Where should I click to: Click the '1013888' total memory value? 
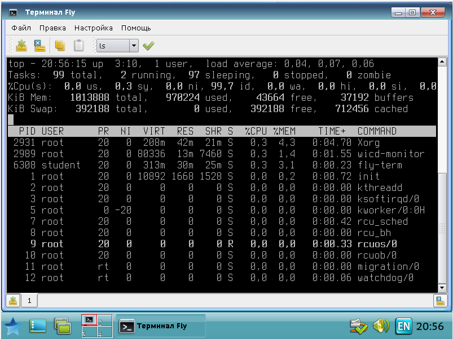[x=90, y=97]
